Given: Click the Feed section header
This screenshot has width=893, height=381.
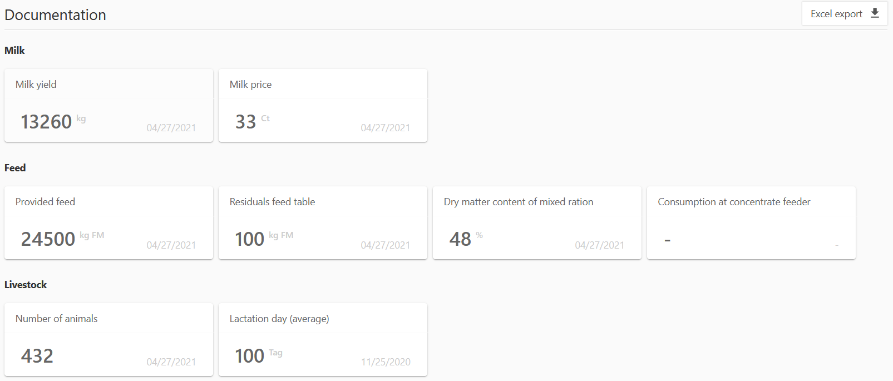Looking at the screenshot, I should 15,167.
